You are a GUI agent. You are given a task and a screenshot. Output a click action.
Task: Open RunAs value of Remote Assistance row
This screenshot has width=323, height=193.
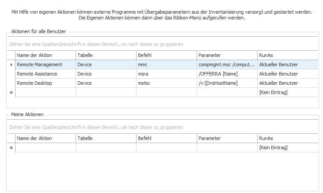point(288,74)
